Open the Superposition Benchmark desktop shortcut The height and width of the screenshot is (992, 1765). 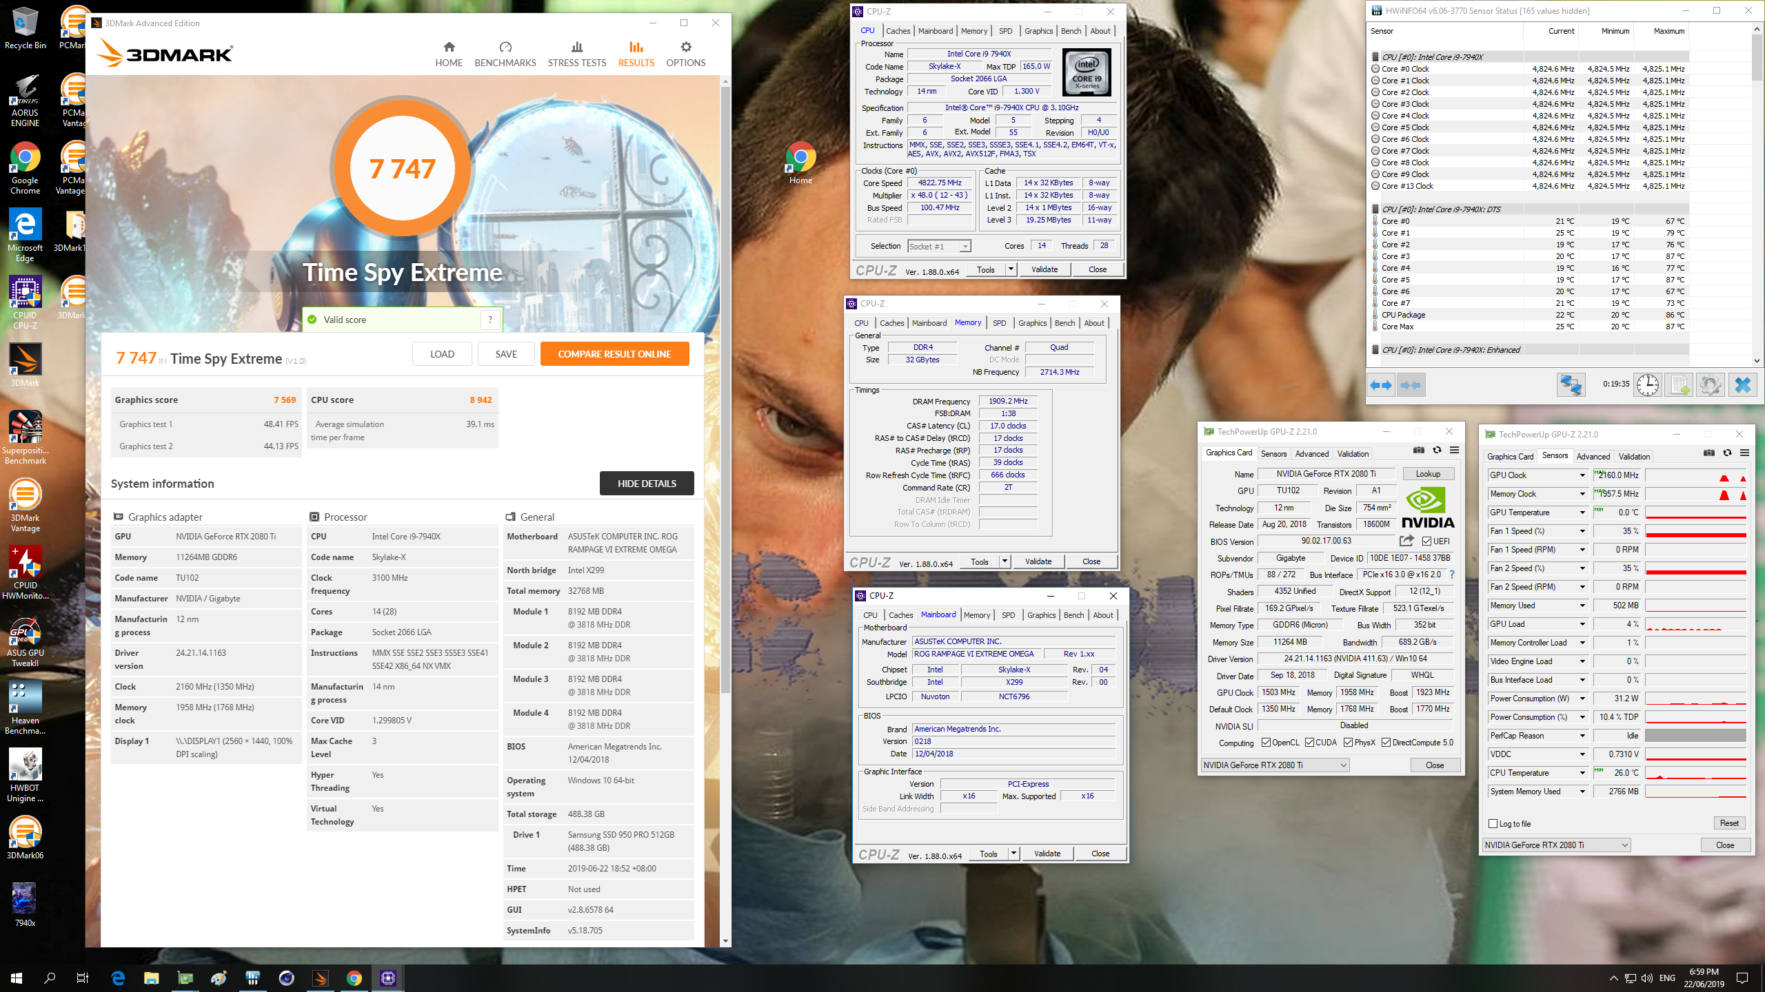[26, 439]
